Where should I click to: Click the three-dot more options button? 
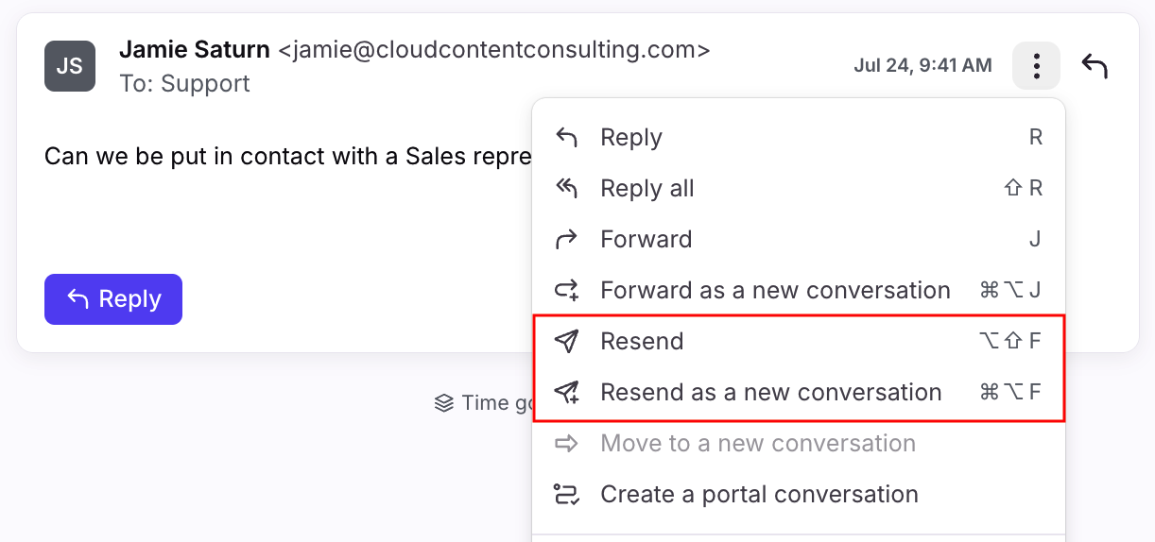click(x=1036, y=66)
